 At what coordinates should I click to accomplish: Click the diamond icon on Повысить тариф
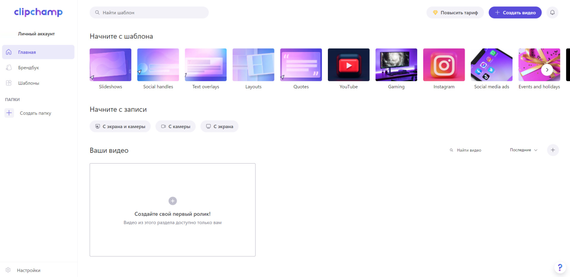pyautogui.click(x=435, y=12)
